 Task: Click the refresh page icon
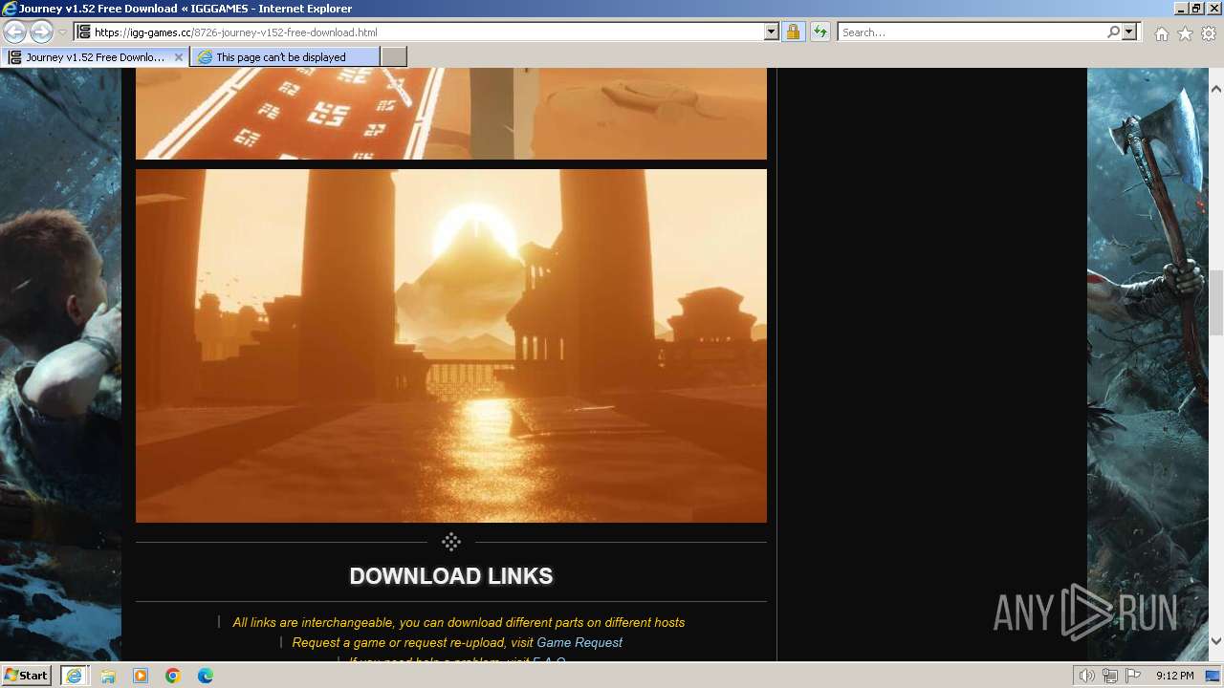[820, 32]
